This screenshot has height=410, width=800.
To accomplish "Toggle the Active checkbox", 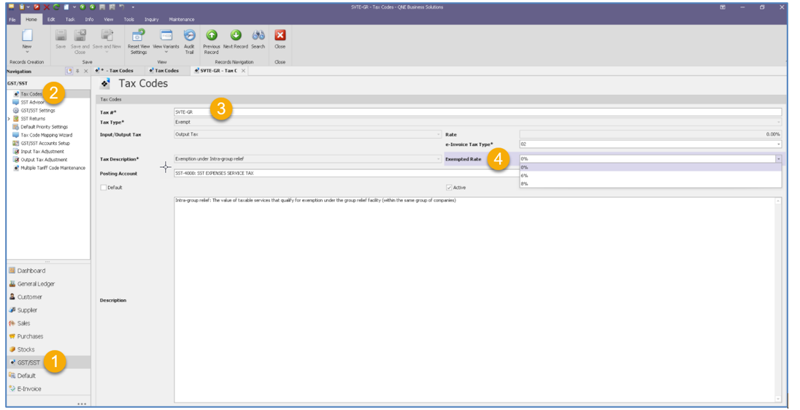I will point(449,187).
